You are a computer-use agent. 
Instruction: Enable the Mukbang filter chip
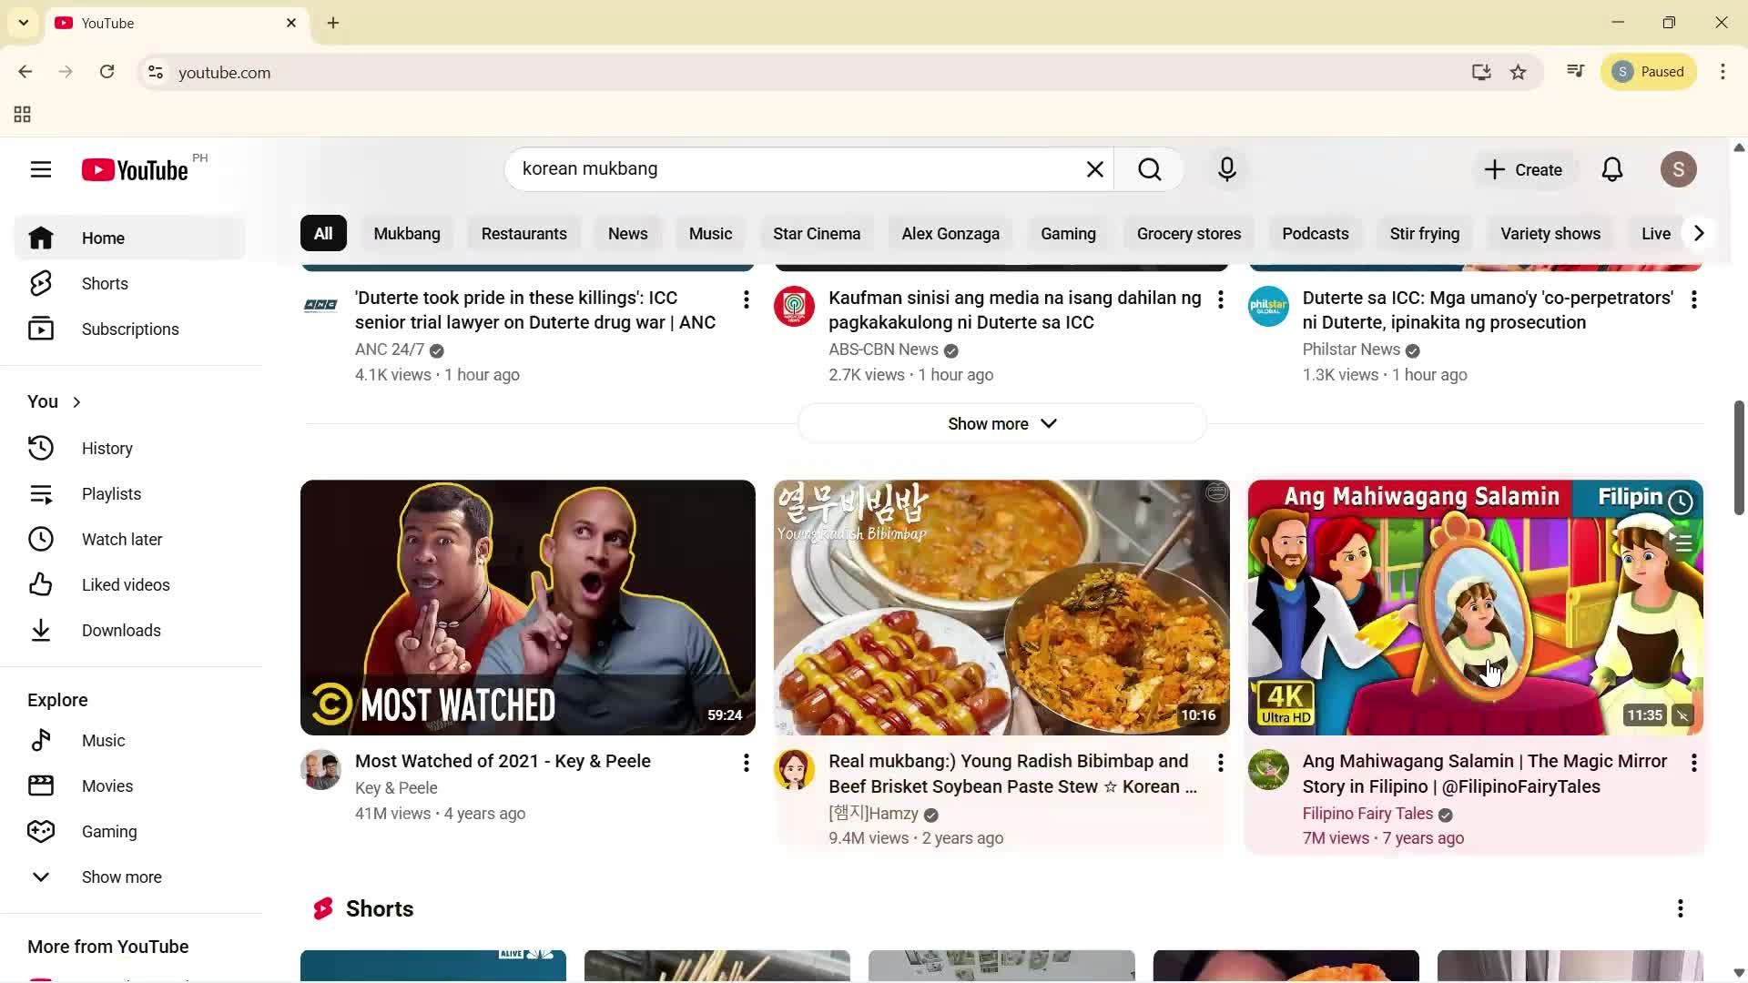[406, 233]
